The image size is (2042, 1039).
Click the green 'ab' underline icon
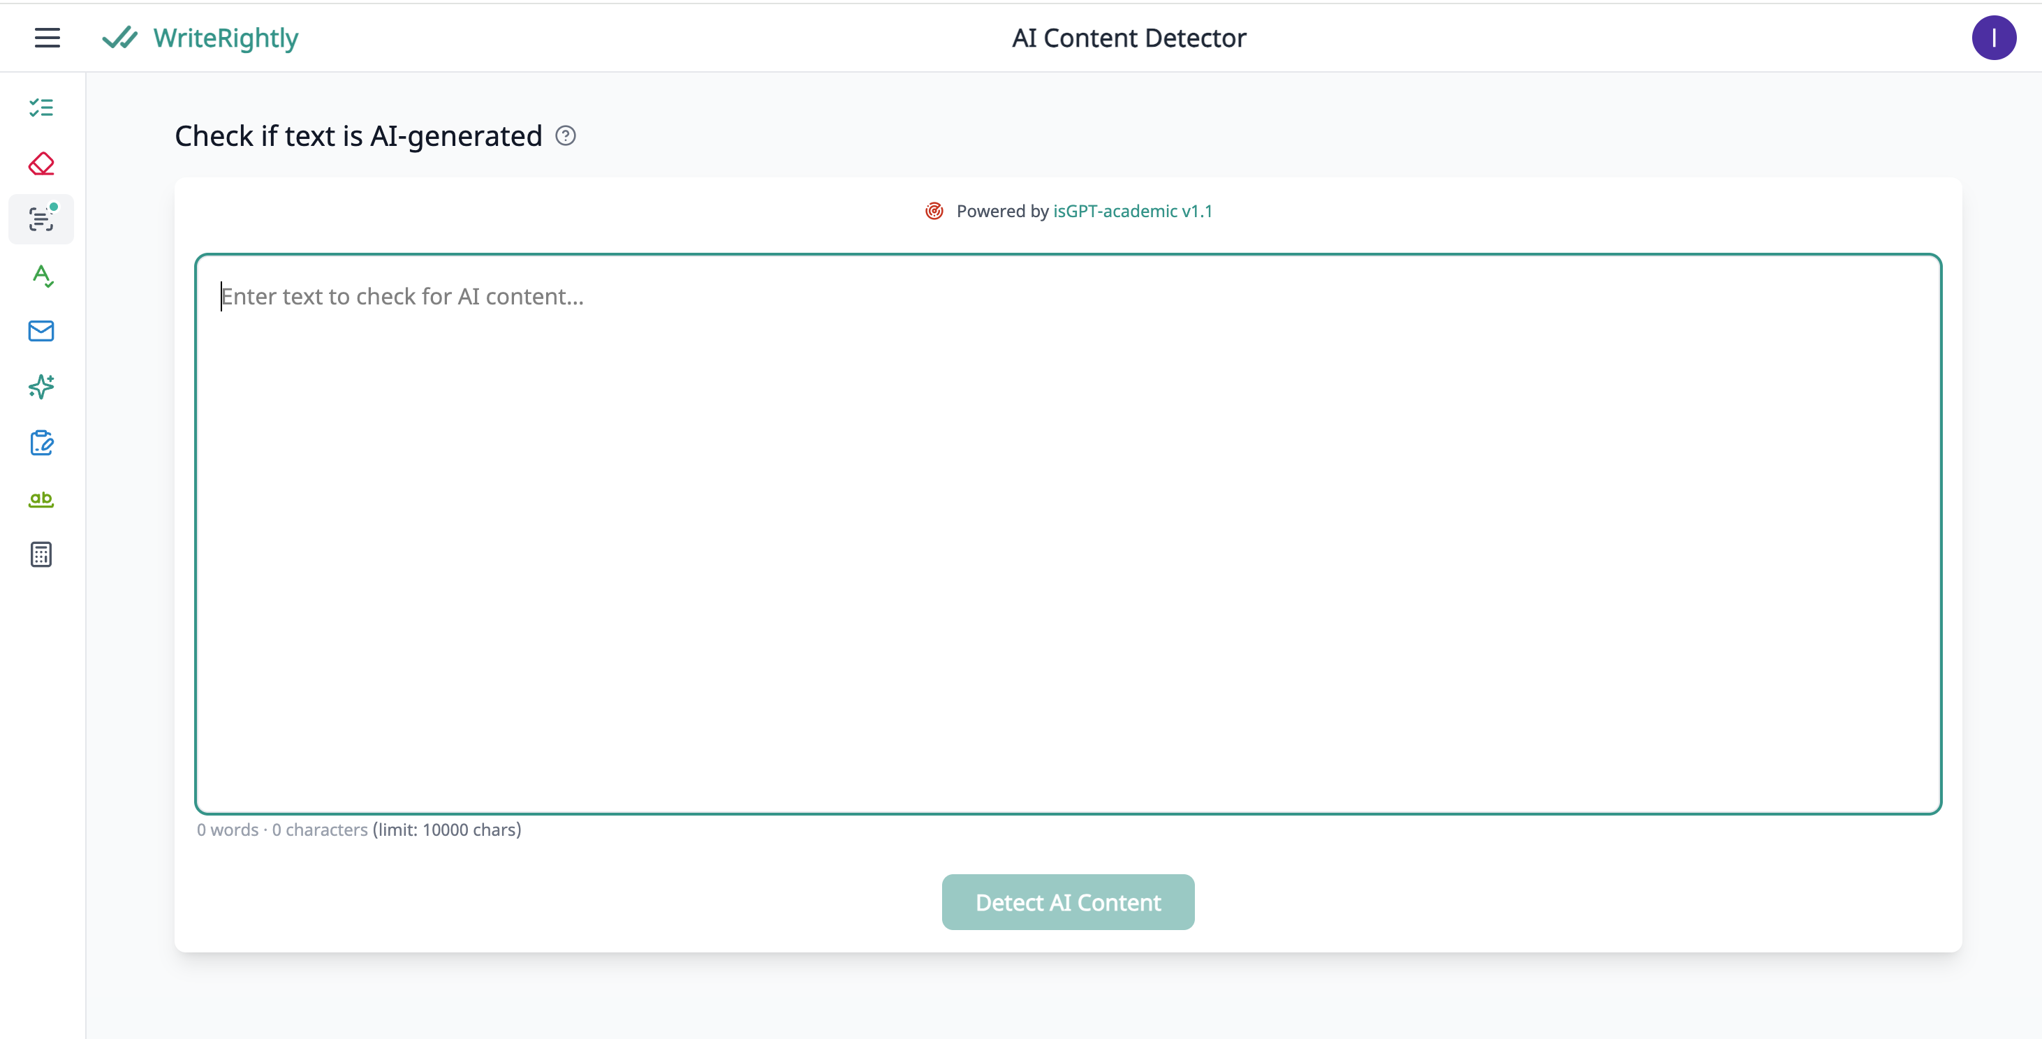tap(41, 499)
